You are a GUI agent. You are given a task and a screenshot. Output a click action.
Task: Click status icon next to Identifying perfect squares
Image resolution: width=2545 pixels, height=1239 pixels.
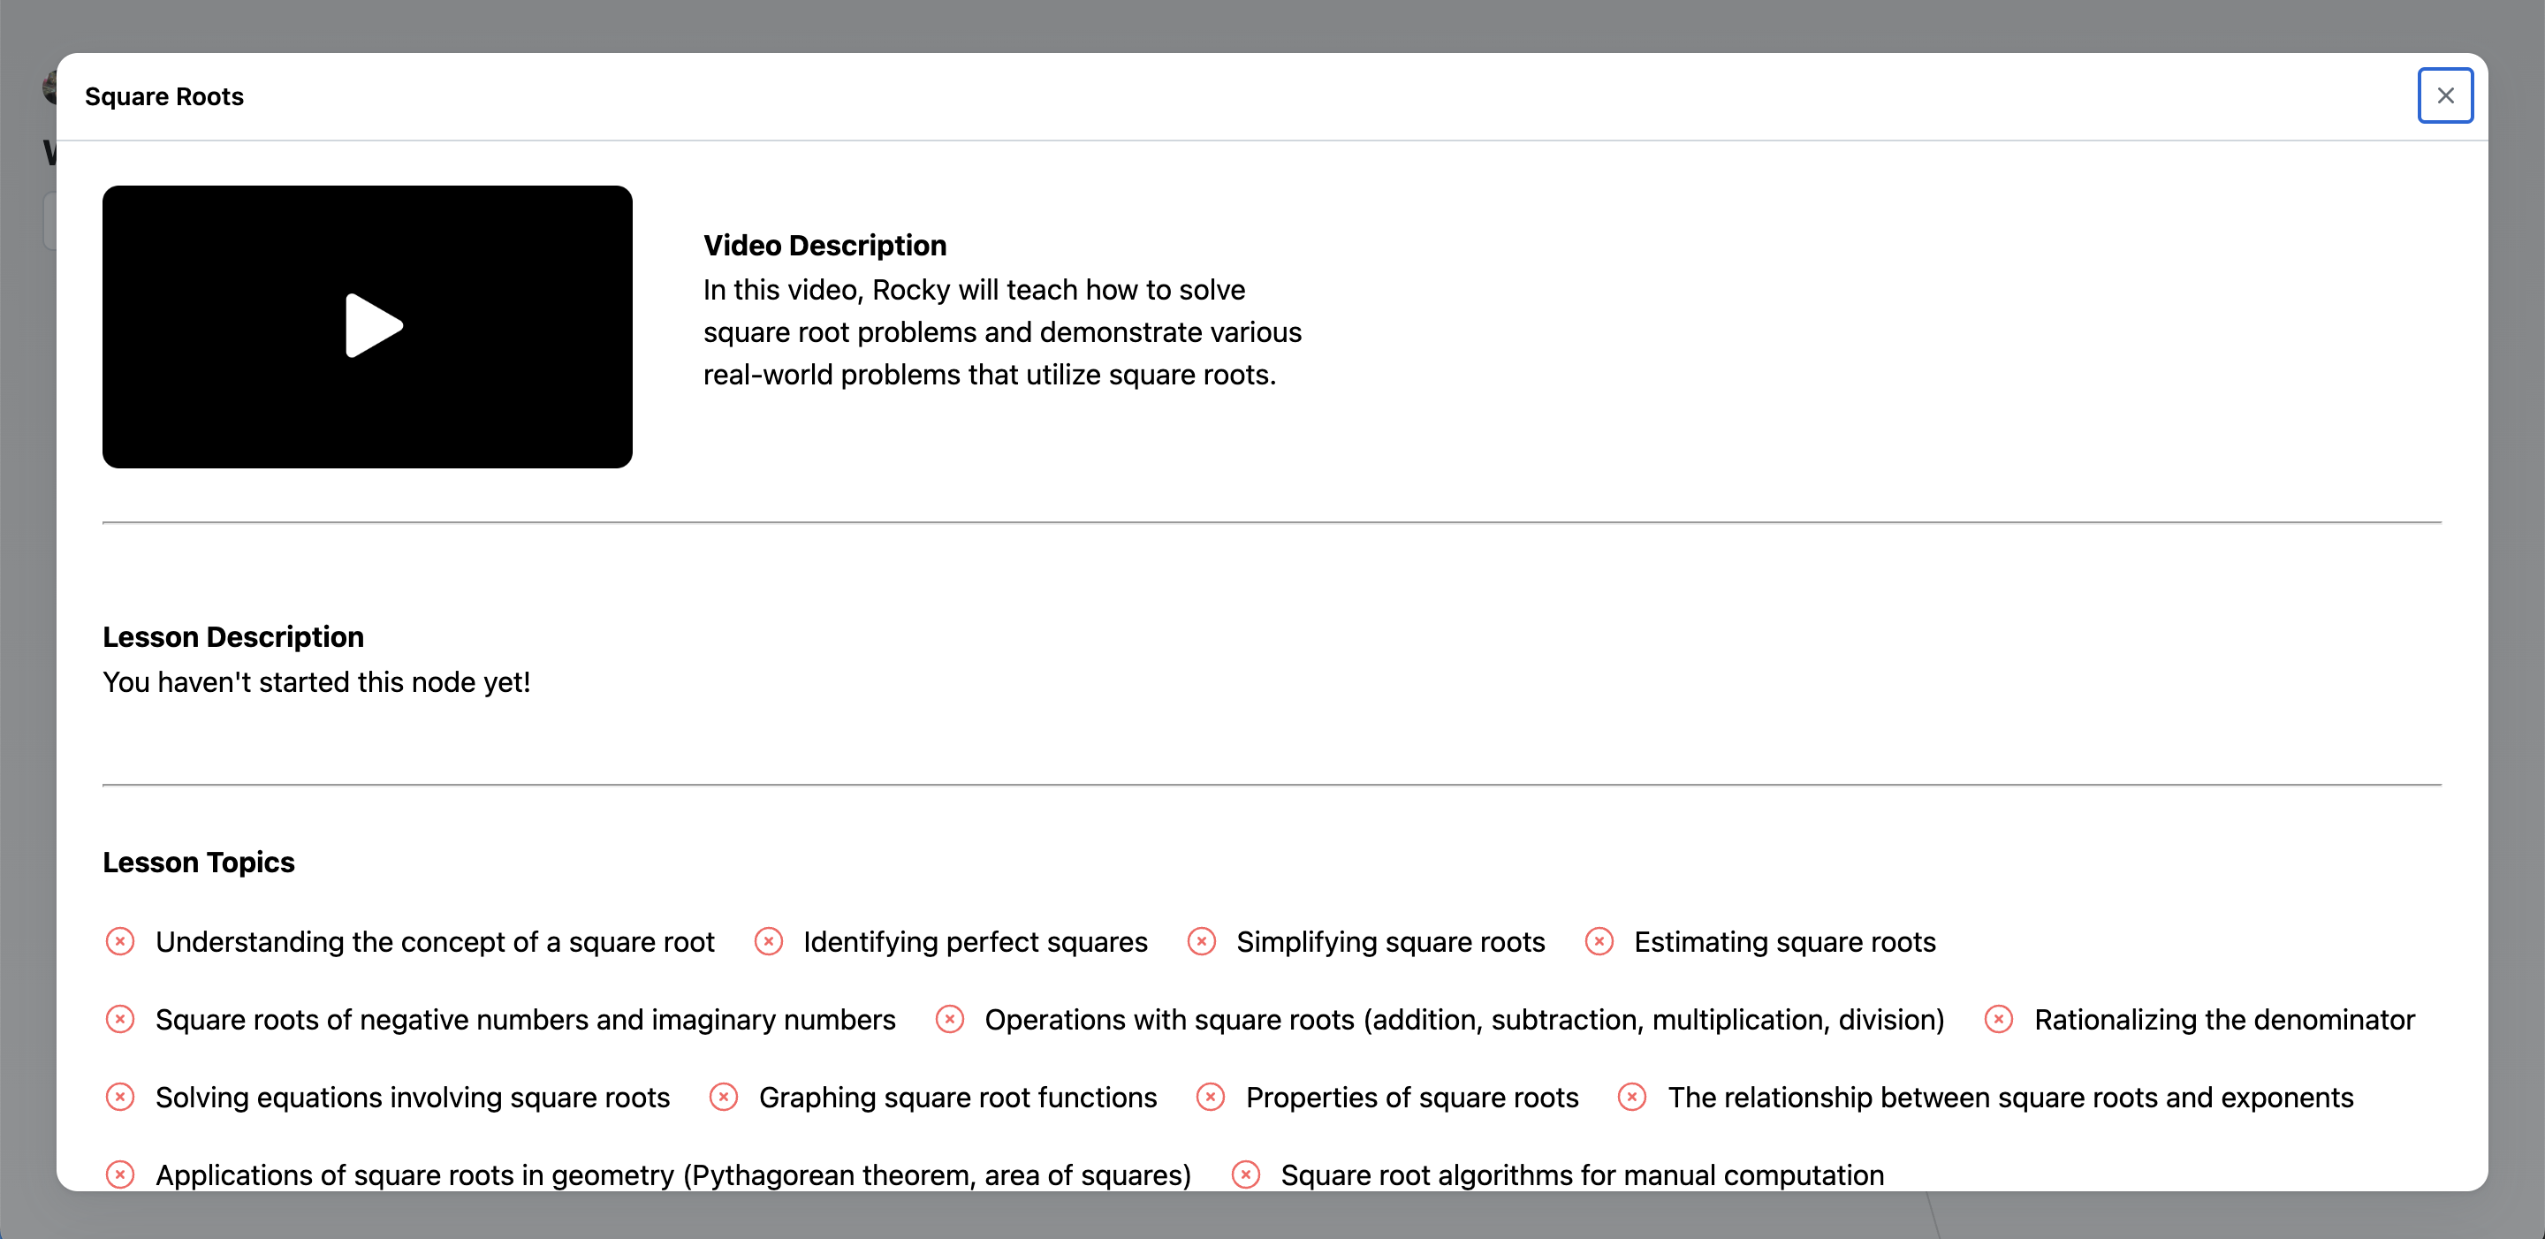(x=769, y=941)
